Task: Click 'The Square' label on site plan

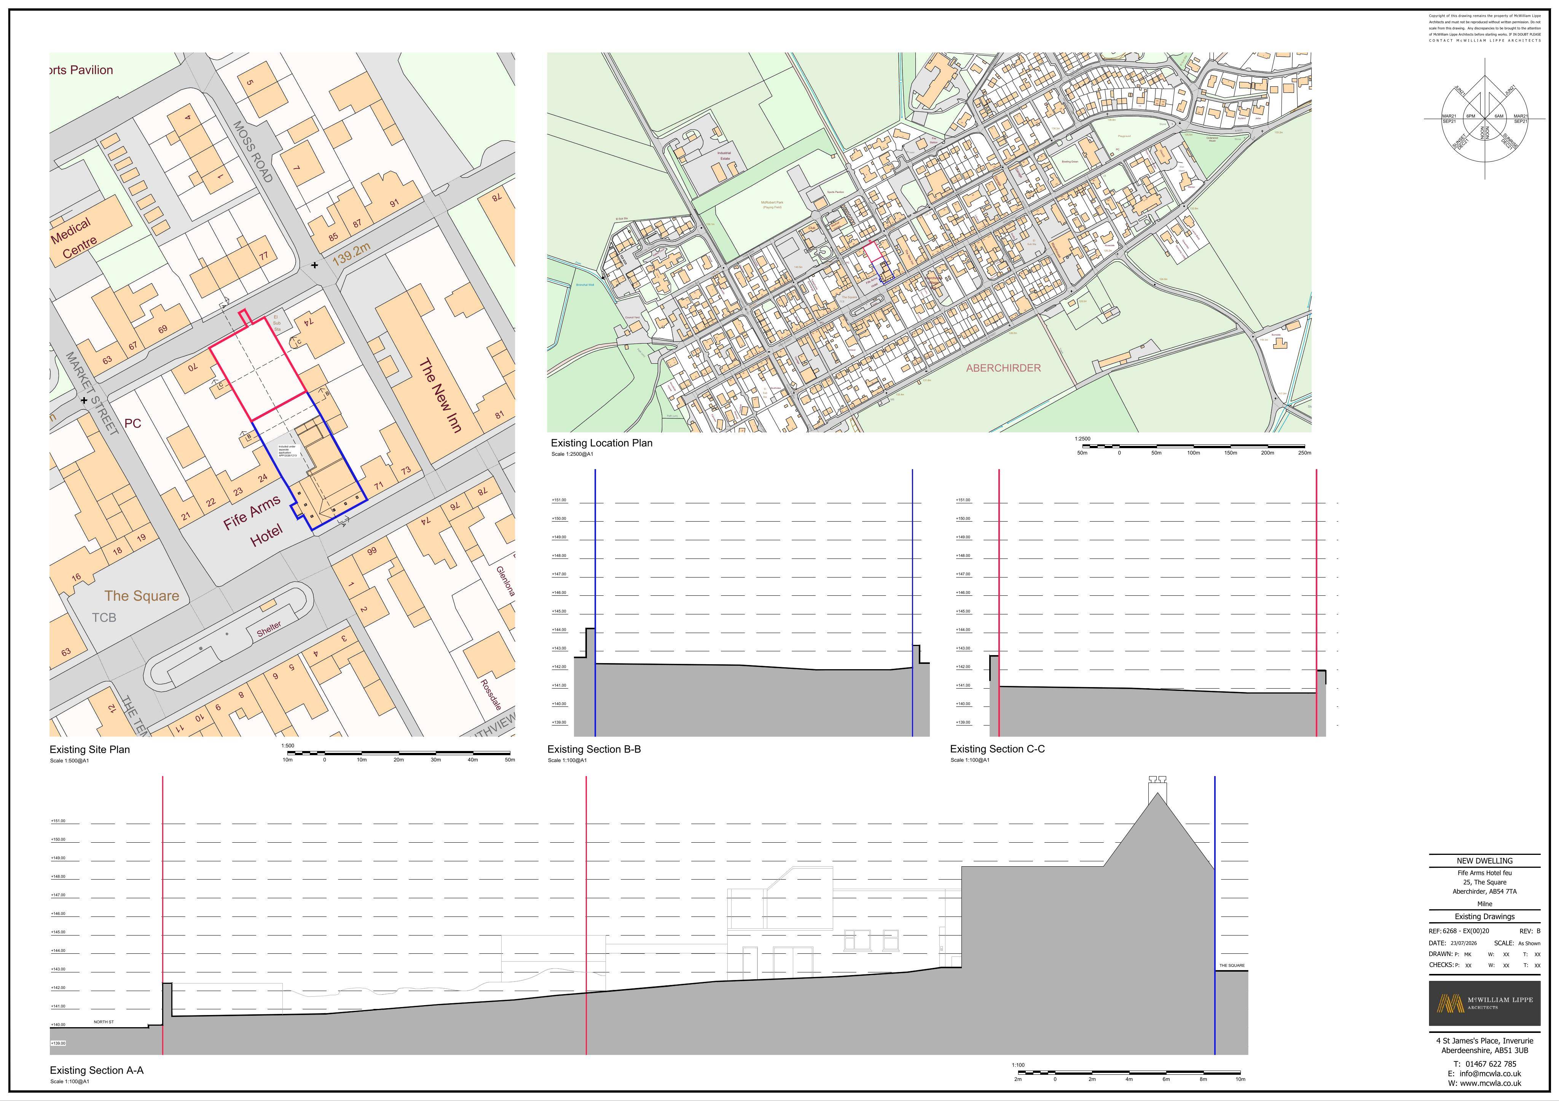Action: [141, 596]
